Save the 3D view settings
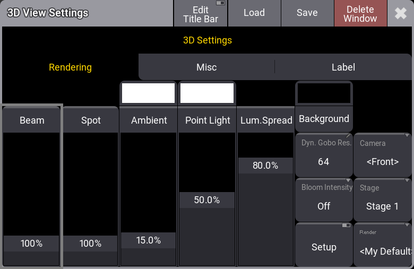Screen dimensions: 414x269 (x=307, y=13)
